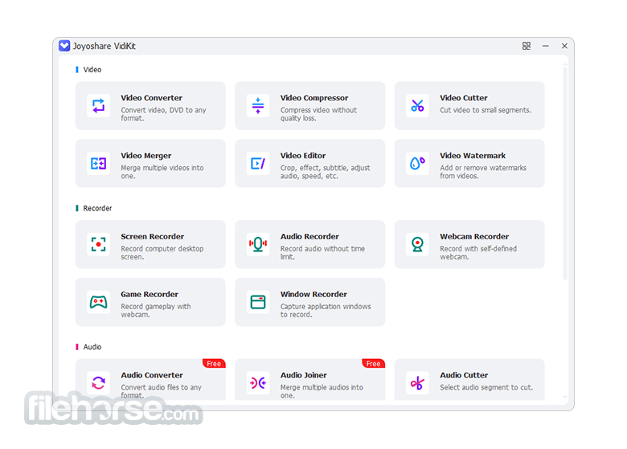Click 'Record gameplay with webcam.' text

tap(156, 310)
